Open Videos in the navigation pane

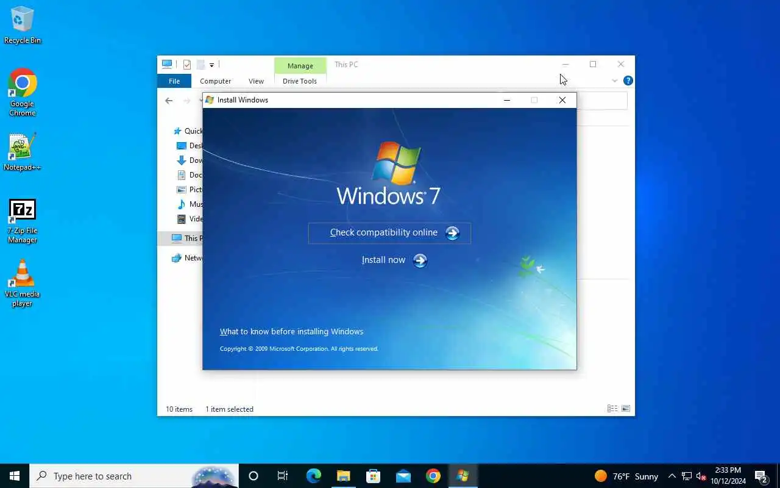[190, 219]
